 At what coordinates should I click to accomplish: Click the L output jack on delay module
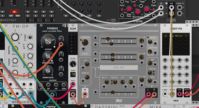coord(148,94)
